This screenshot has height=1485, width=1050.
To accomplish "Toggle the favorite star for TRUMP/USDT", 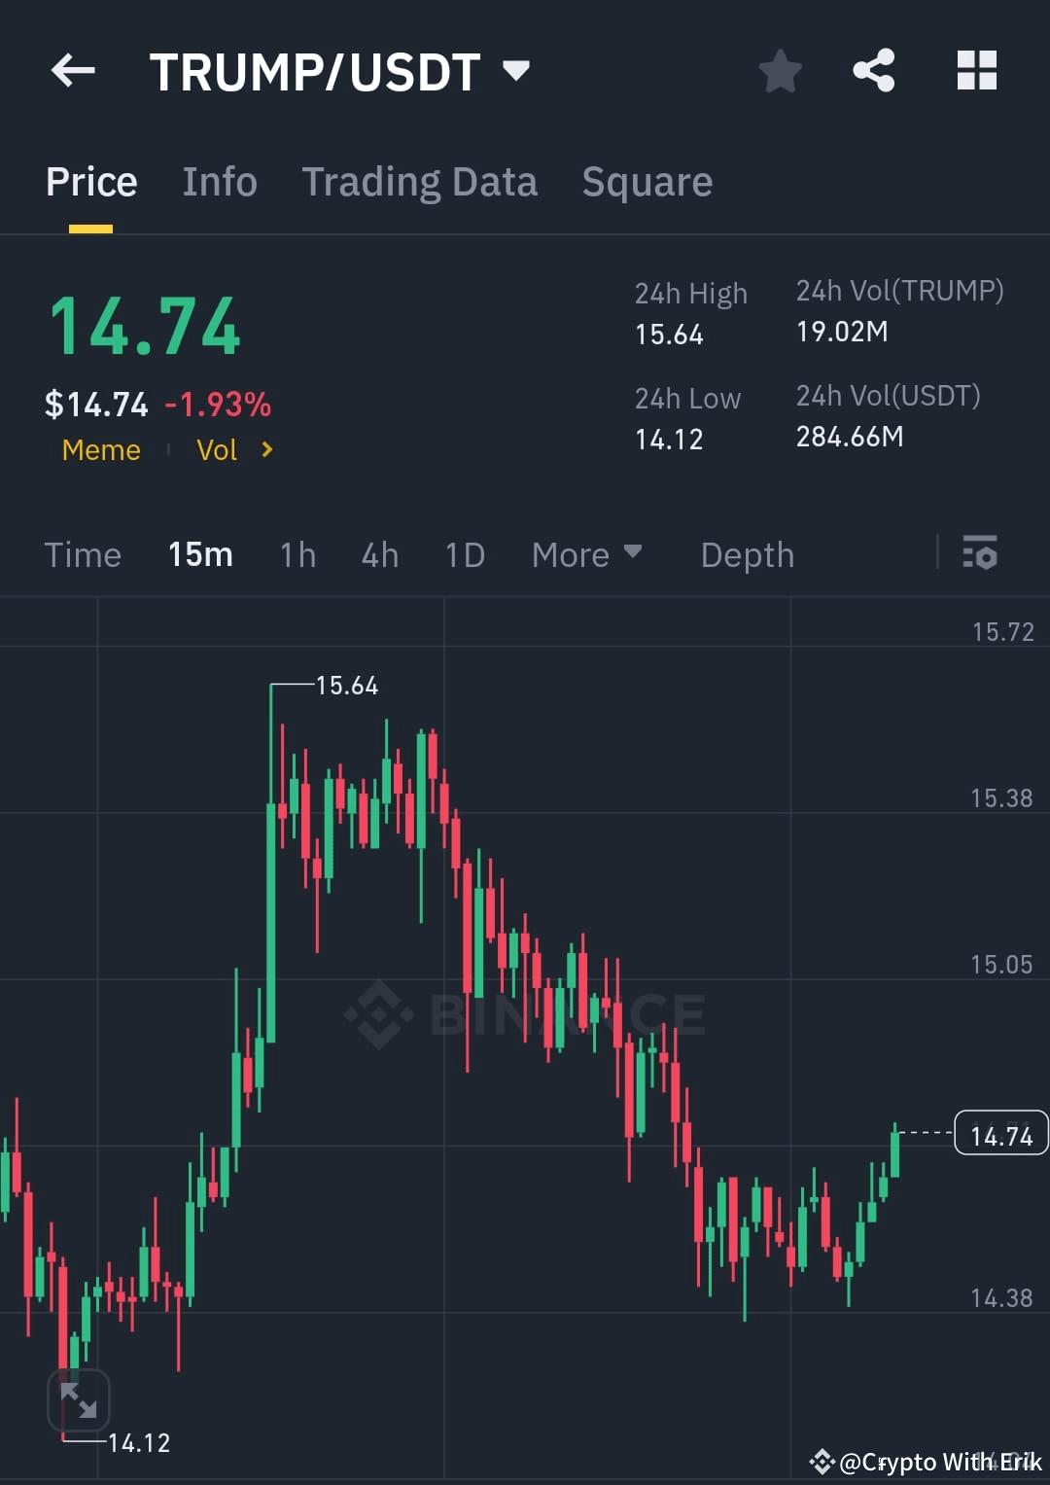I will click(781, 70).
